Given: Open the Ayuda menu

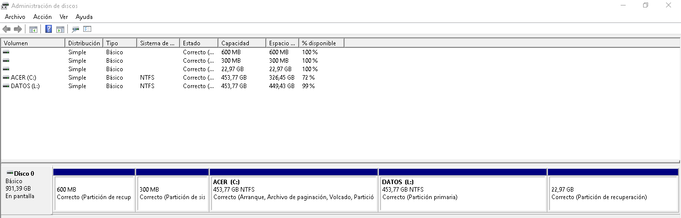Looking at the screenshot, I should click(84, 17).
